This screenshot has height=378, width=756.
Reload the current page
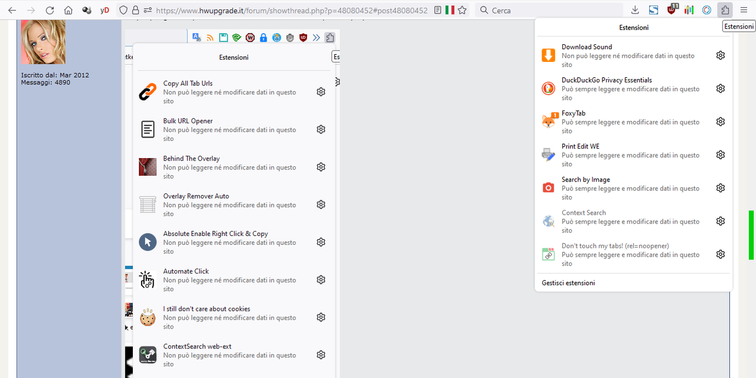(50, 10)
